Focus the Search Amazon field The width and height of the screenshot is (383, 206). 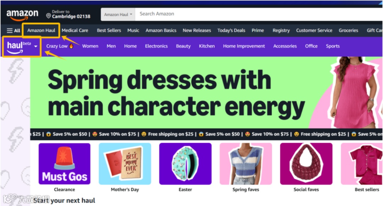coord(259,14)
